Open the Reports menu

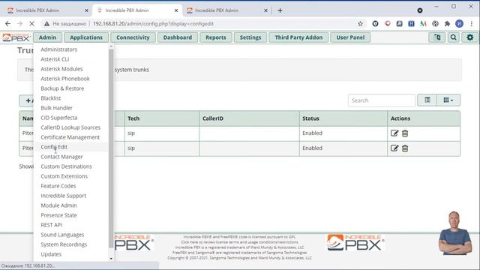(x=216, y=37)
